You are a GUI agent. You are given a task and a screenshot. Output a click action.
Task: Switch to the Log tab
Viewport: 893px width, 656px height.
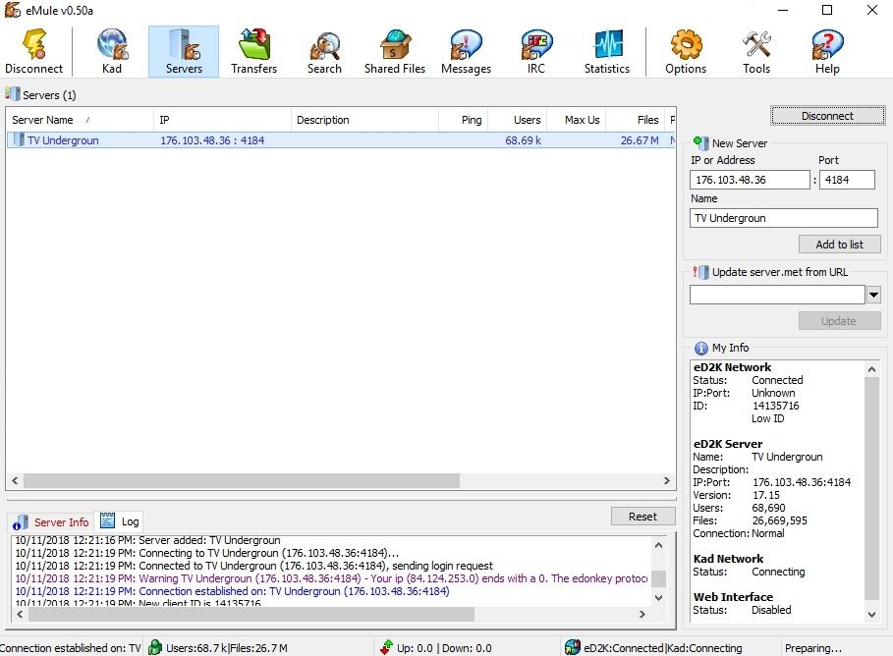(x=119, y=521)
